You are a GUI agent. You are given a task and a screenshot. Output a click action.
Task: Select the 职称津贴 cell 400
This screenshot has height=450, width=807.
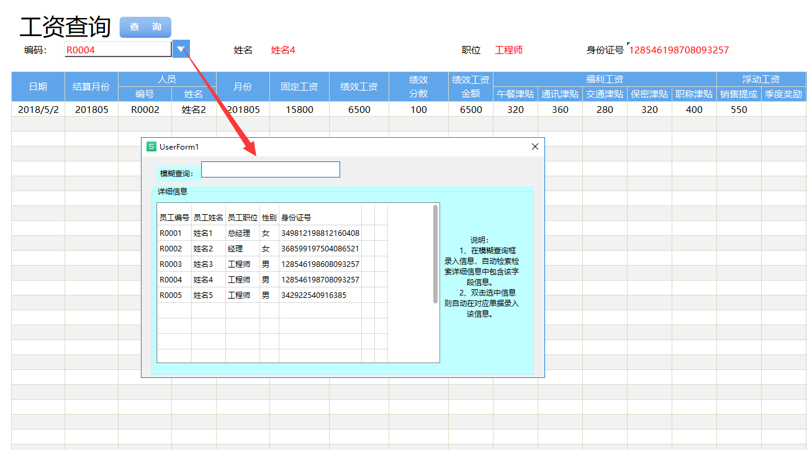tap(695, 109)
